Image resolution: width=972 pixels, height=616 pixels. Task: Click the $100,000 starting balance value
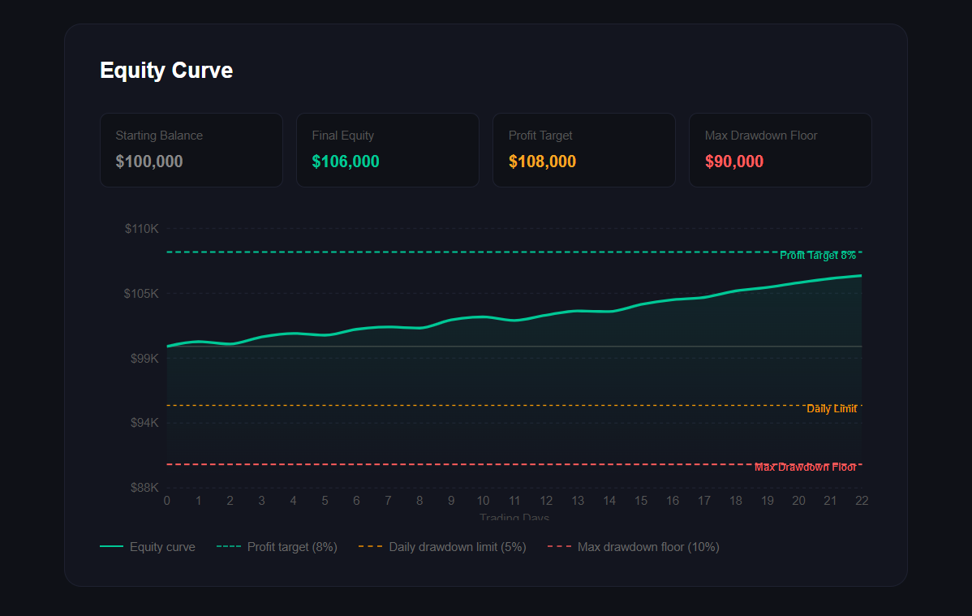click(148, 162)
